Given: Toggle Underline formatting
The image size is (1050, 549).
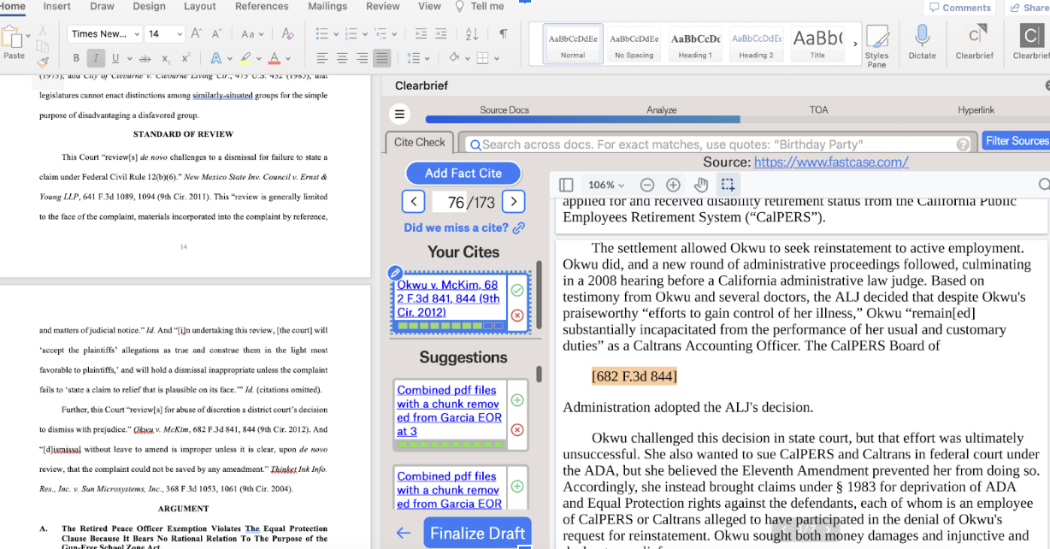Looking at the screenshot, I should (x=116, y=58).
